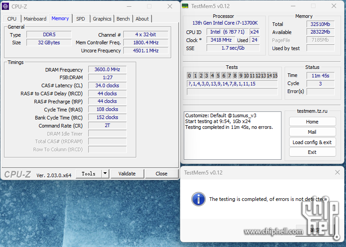This screenshot has width=346, height=247.
Task: Expand the Tools dropdown arrow
Action: click(105, 174)
